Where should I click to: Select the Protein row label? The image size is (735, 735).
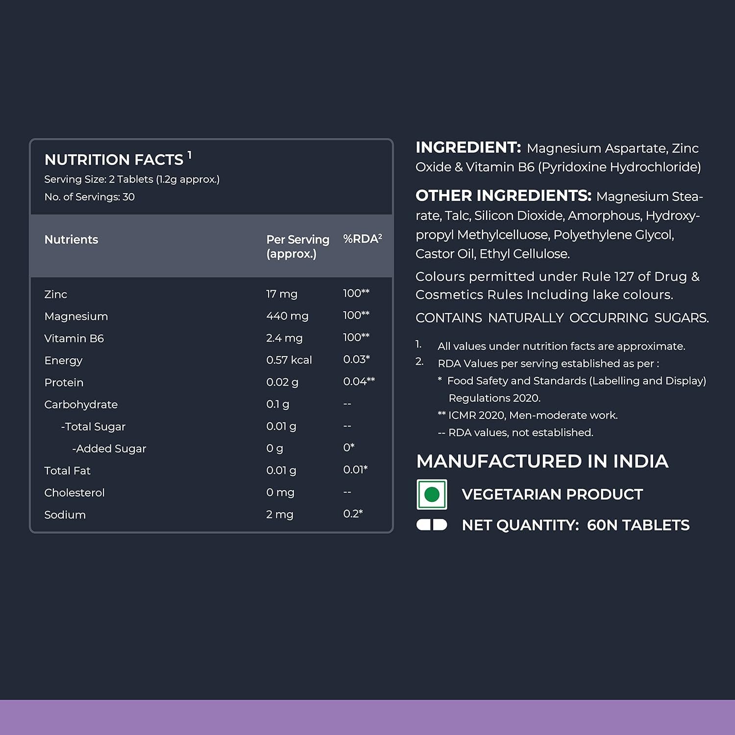pyautogui.click(x=64, y=383)
